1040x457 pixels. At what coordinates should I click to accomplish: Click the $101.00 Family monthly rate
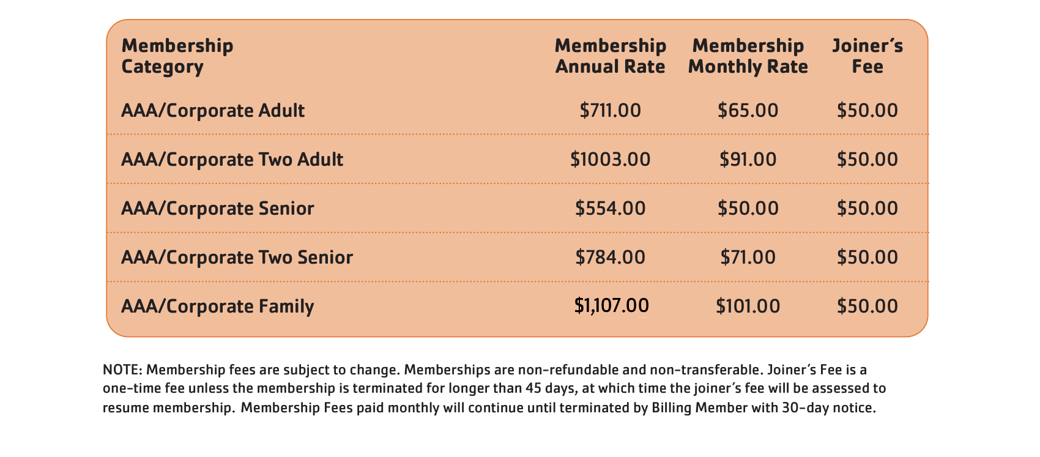[x=748, y=307]
